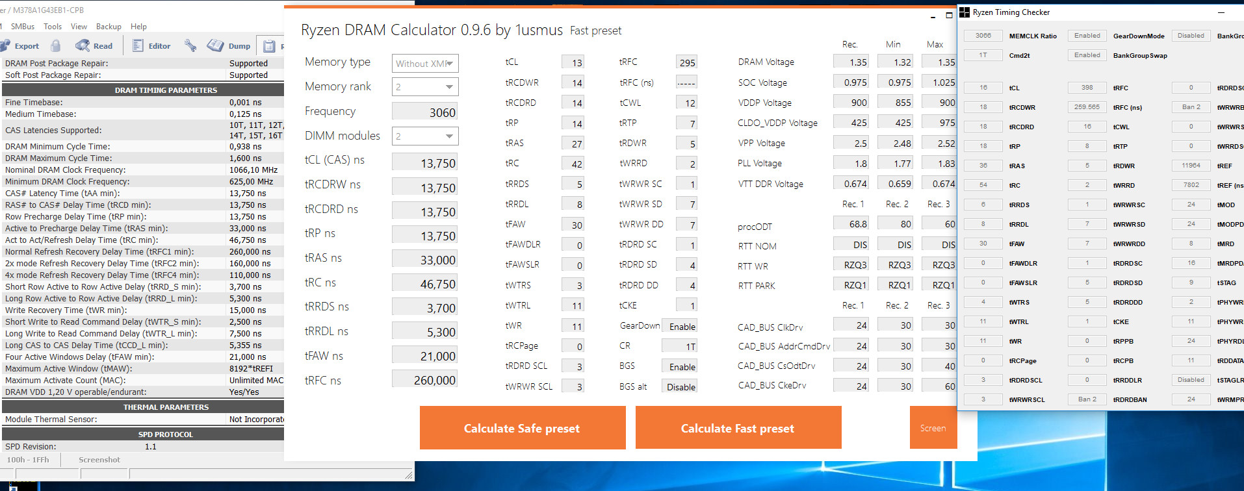Click the BankGroupSwap Enabled field in Timing Checker

(x=1087, y=55)
